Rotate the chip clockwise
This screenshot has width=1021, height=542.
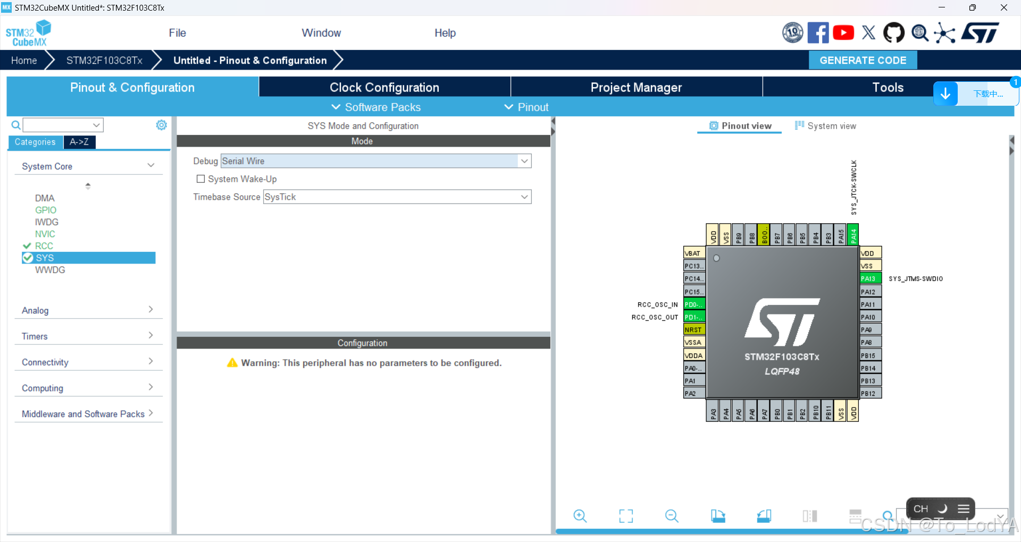pos(718,516)
